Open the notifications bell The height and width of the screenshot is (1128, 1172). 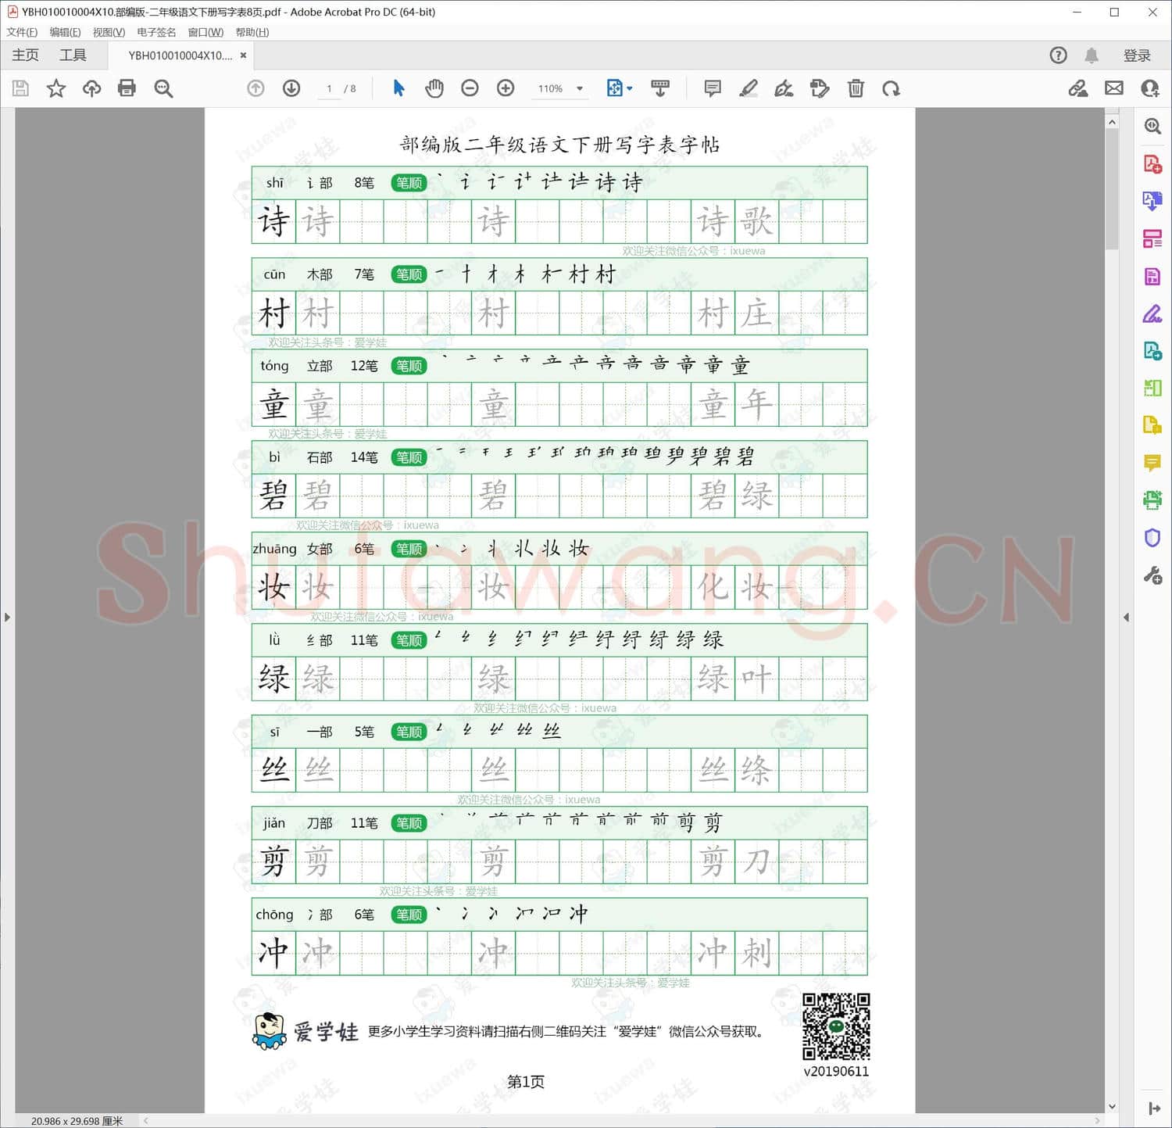(x=1092, y=56)
